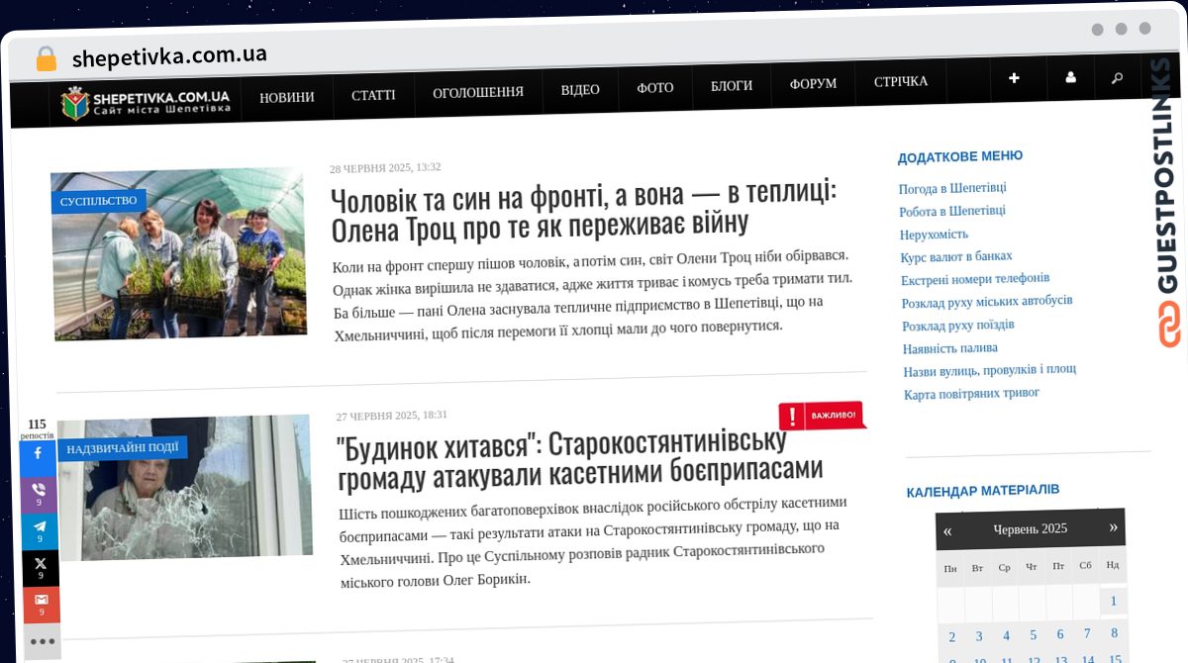Share the page via X icon
Image resolution: width=1188 pixels, height=663 pixels.
tap(42, 567)
